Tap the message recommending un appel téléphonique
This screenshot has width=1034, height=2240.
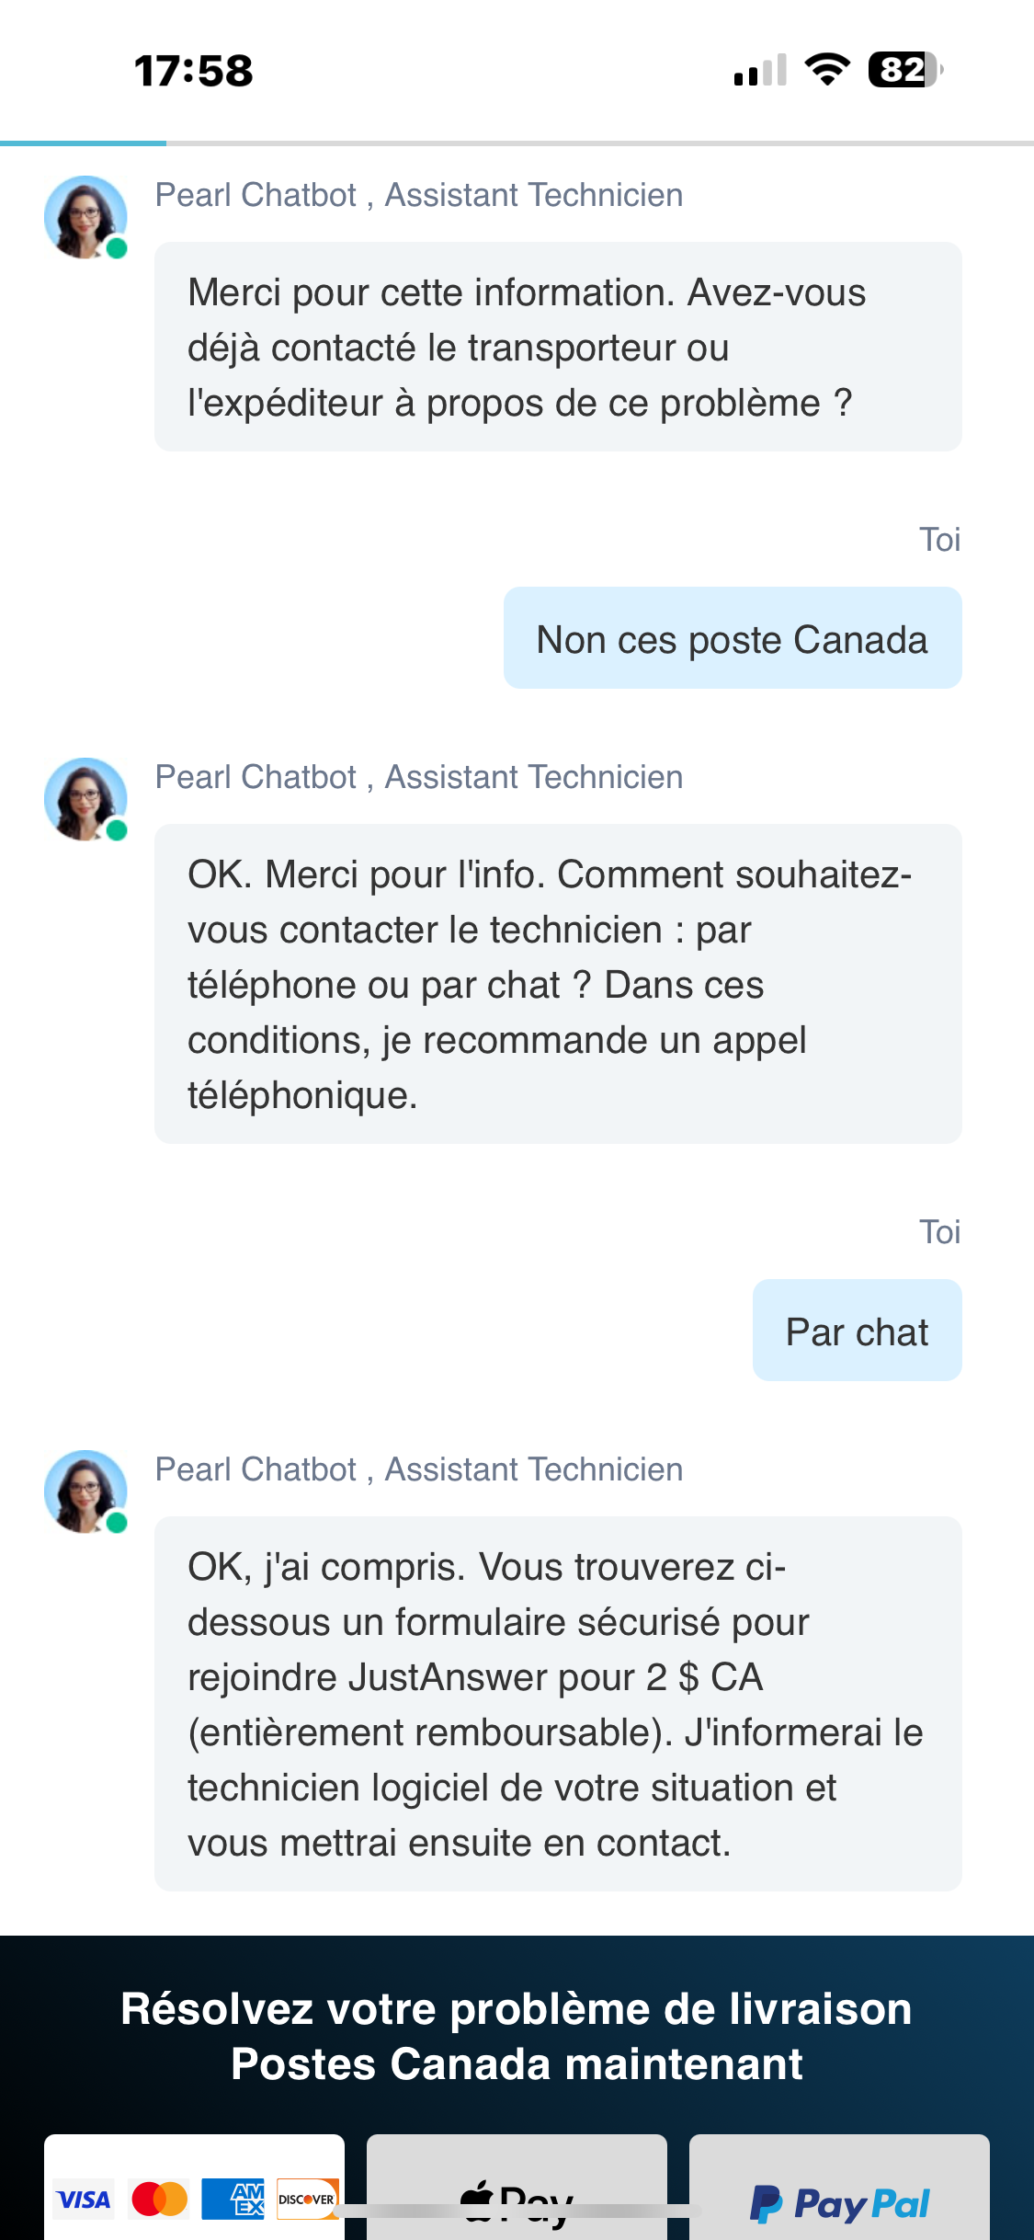point(557,984)
